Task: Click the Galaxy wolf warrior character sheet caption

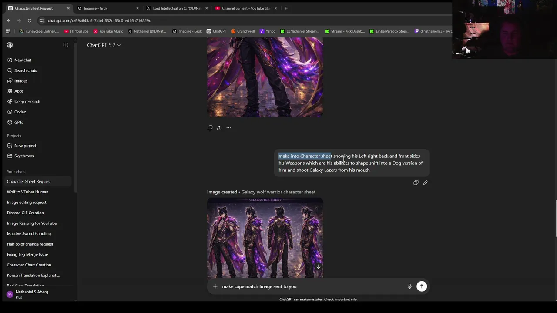Action: pyautogui.click(x=278, y=192)
